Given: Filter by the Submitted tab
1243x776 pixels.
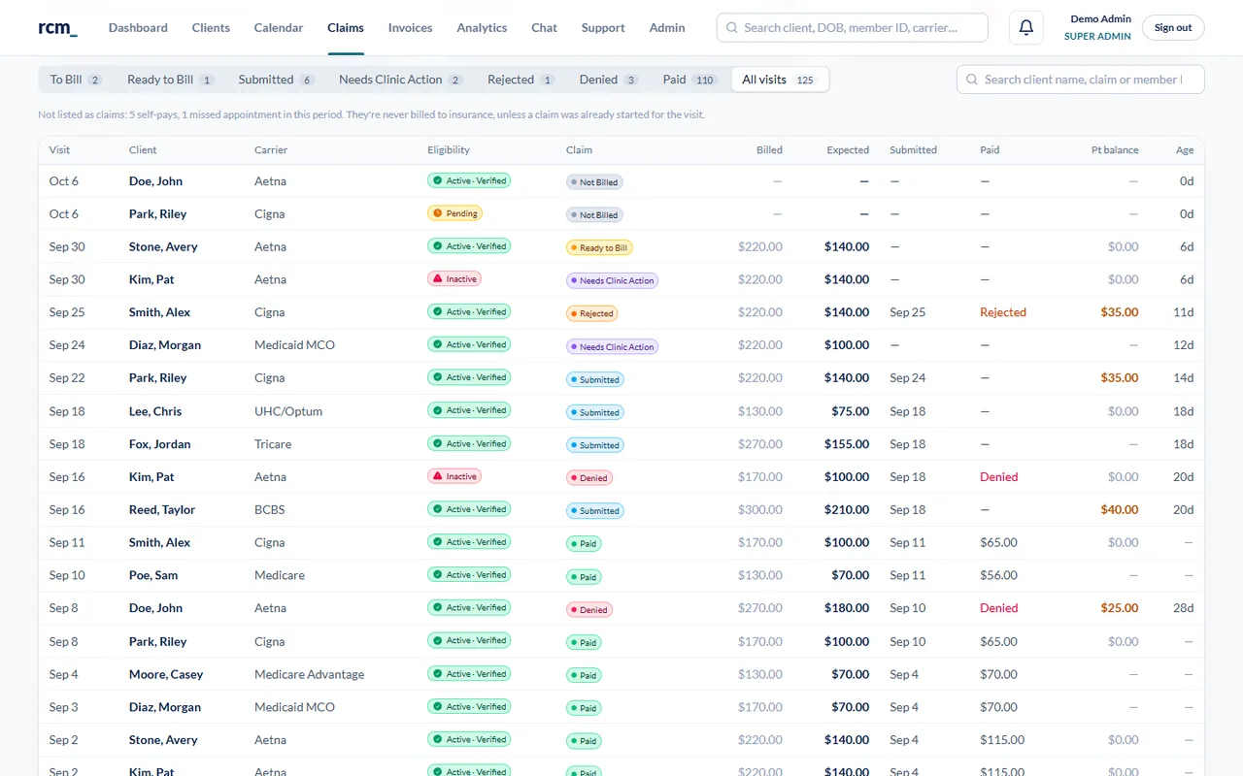Looking at the screenshot, I should tap(277, 80).
